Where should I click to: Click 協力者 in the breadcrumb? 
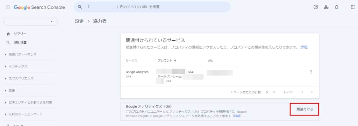click(x=100, y=21)
